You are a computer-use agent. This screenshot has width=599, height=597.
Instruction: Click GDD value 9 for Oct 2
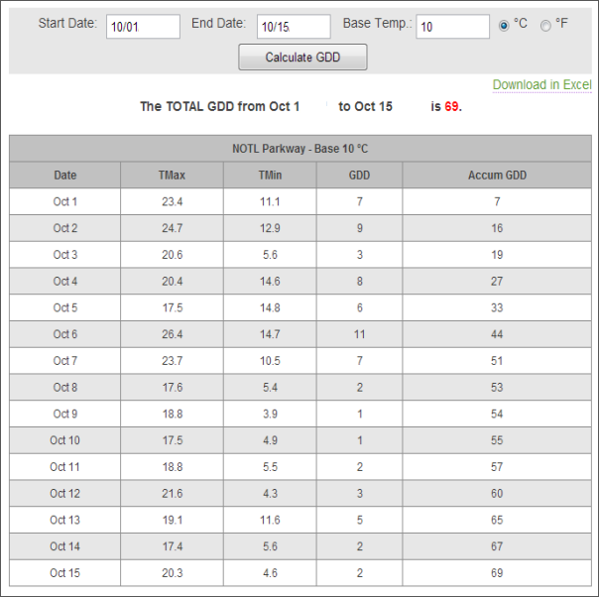tap(359, 228)
